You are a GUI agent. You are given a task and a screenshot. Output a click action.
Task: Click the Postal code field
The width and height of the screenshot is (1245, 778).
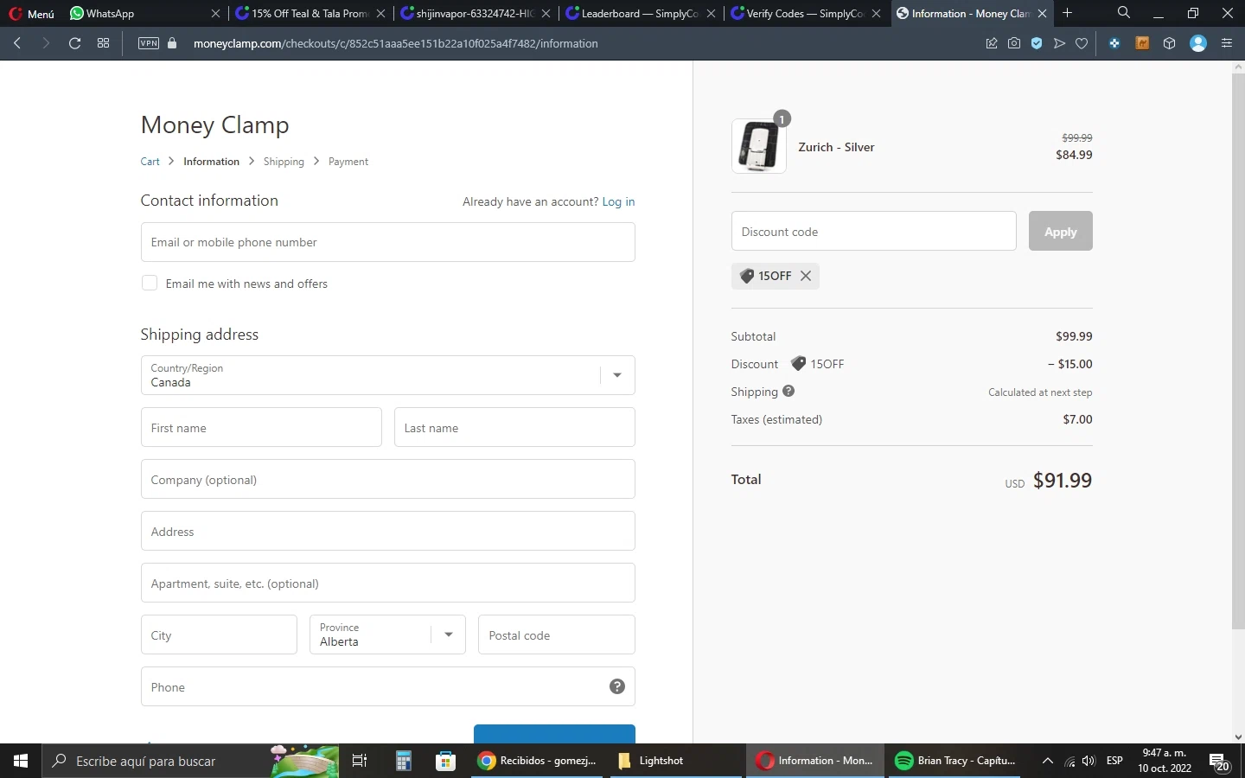point(557,635)
